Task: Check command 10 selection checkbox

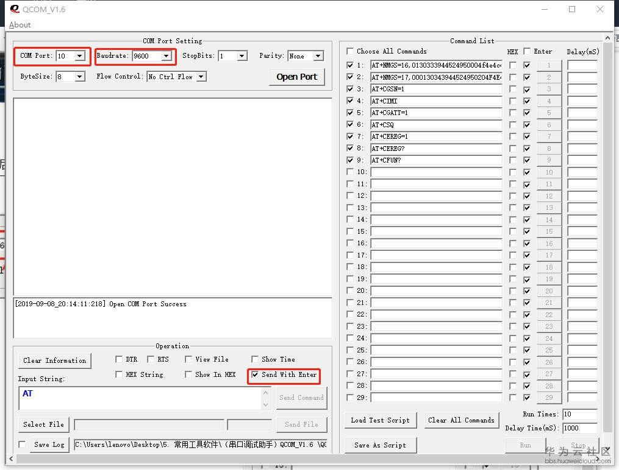Action: (350, 172)
